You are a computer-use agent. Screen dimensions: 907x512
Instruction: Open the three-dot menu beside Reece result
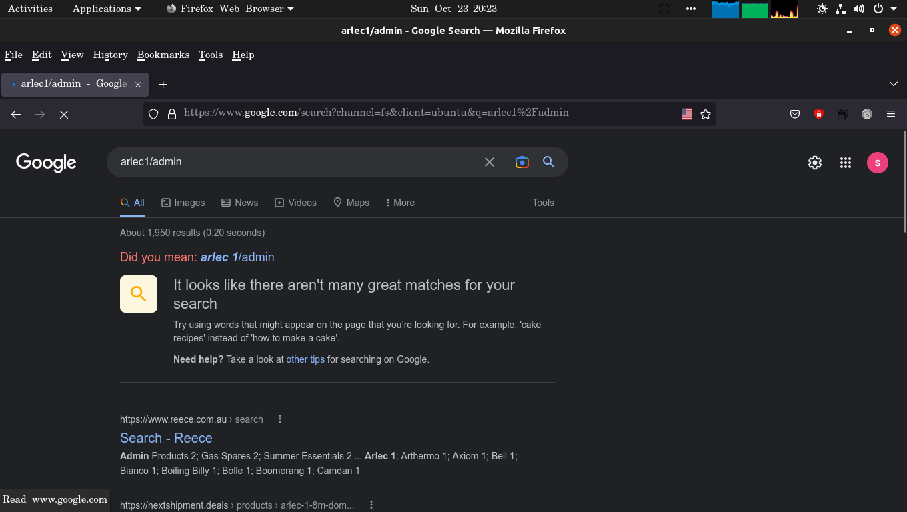point(280,419)
